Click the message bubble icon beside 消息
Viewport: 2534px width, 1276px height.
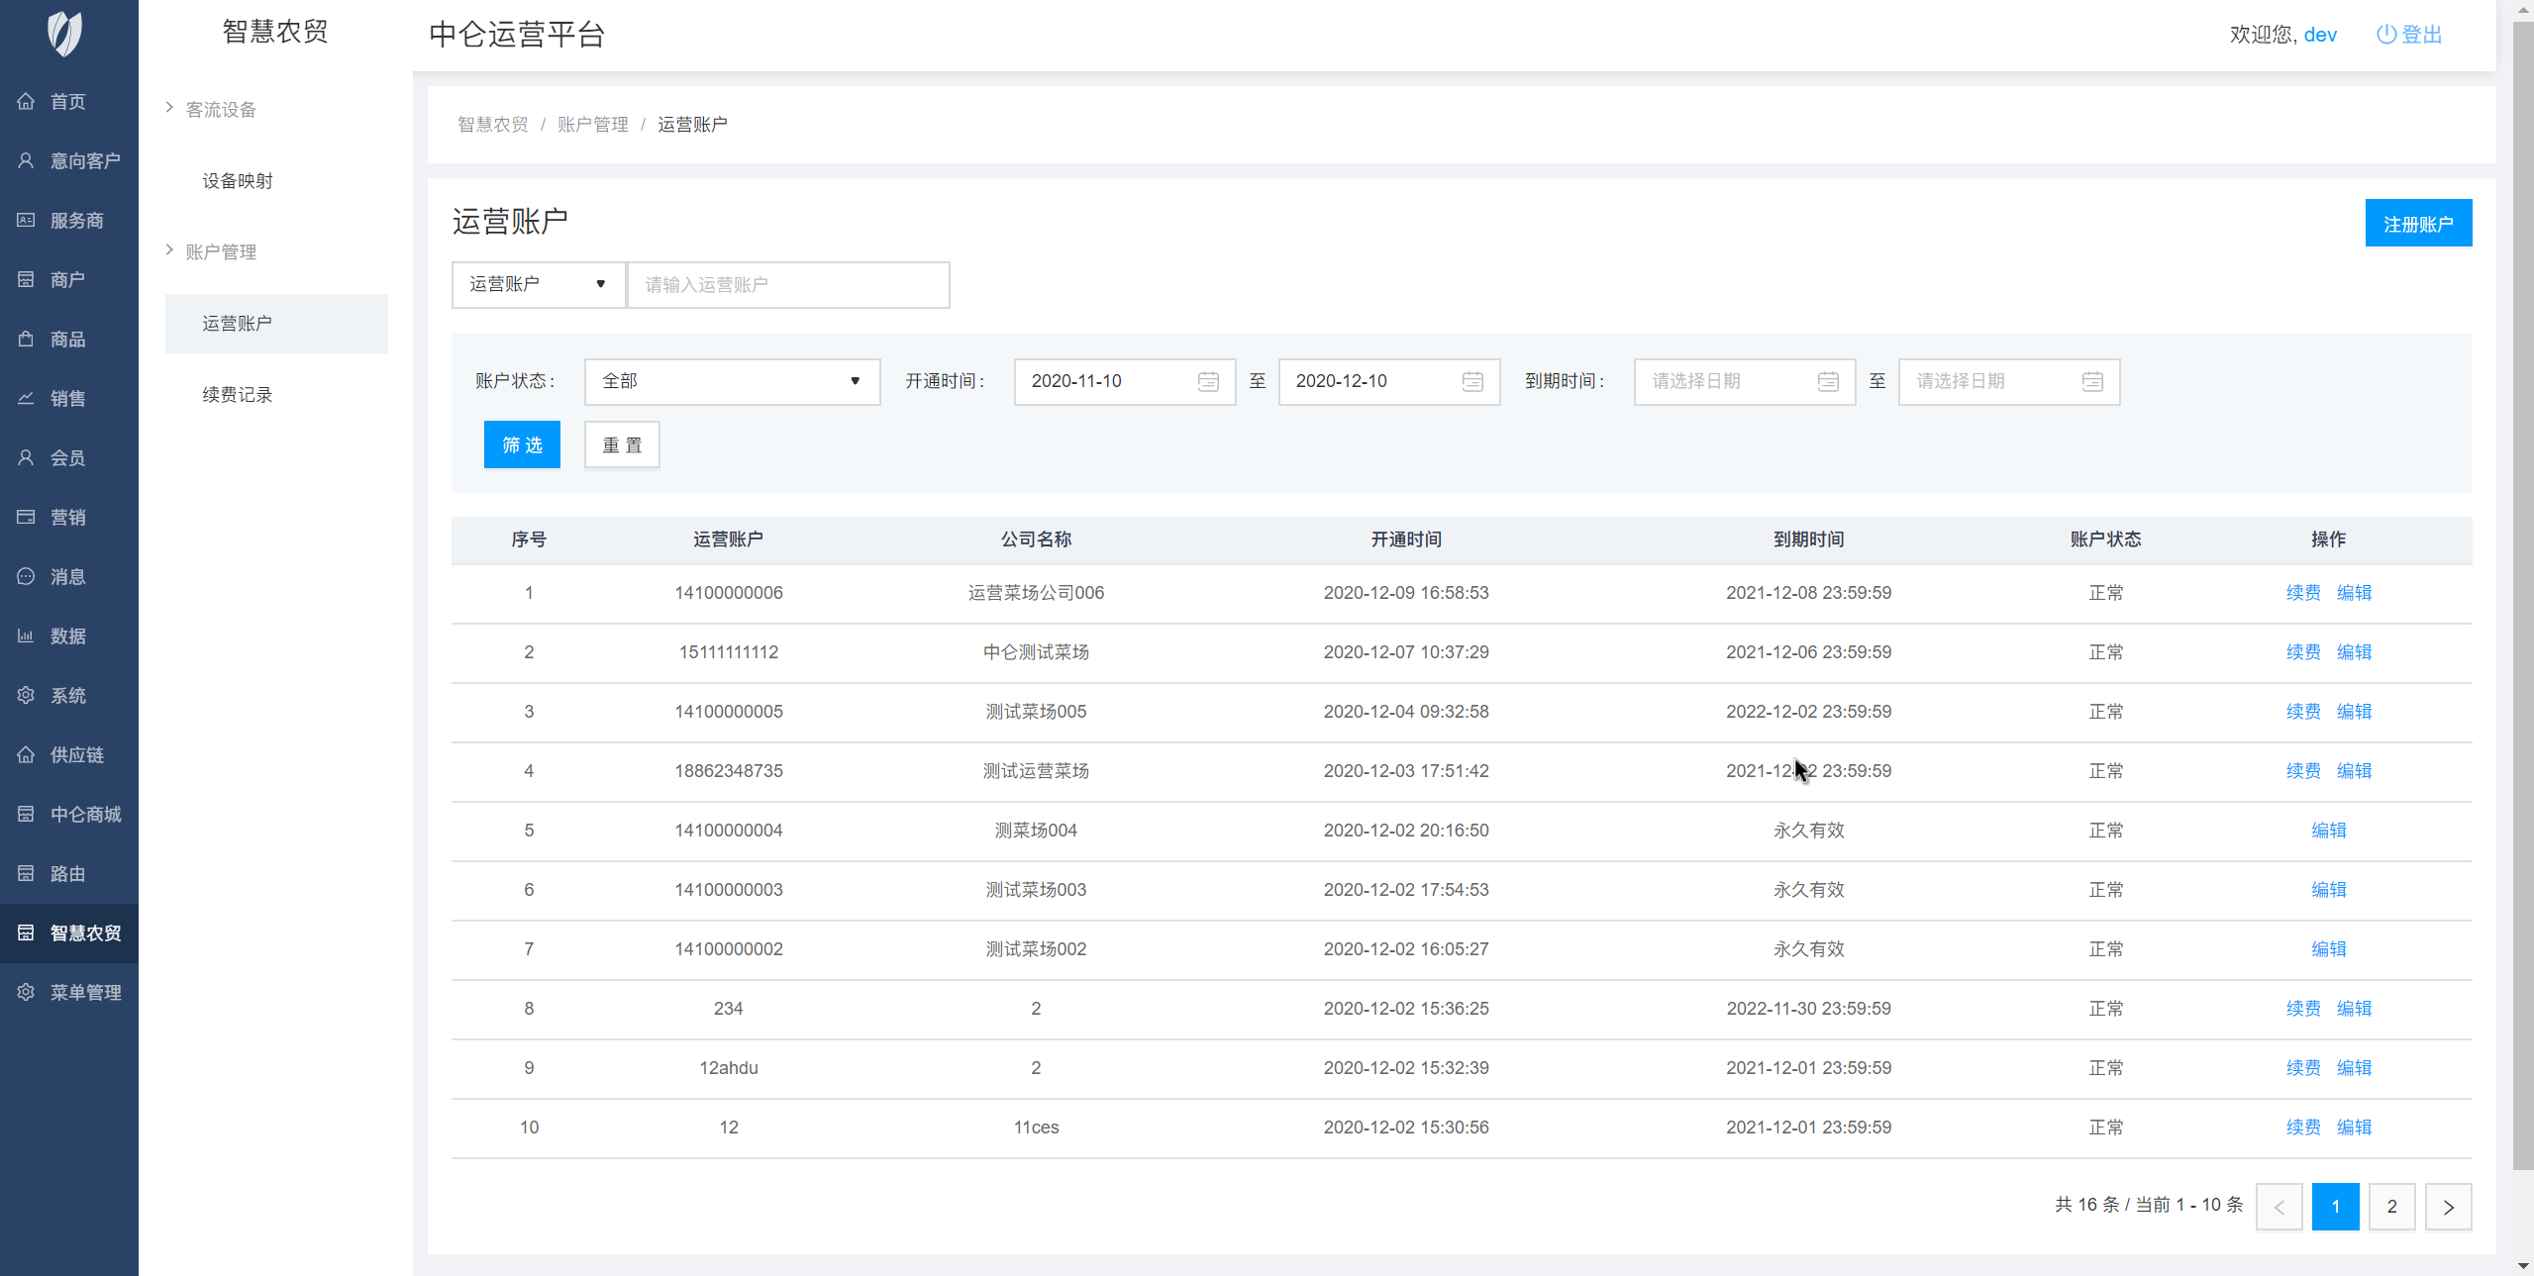(x=26, y=576)
